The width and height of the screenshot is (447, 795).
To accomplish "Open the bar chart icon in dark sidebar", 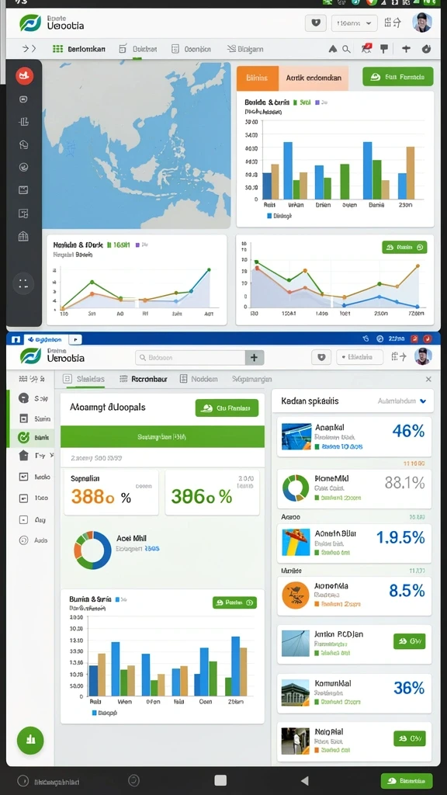I will click(x=23, y=122).
